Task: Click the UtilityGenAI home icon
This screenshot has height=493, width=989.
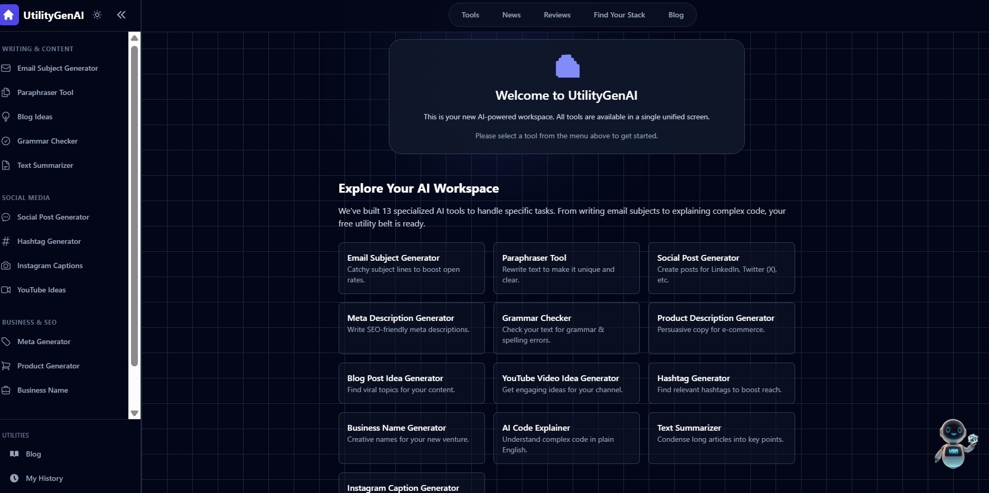Action: [x=10, y=15]
